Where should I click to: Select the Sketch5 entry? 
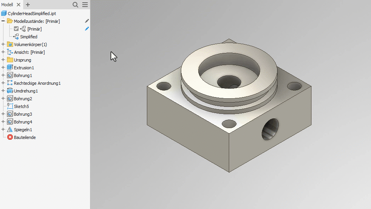21,106
